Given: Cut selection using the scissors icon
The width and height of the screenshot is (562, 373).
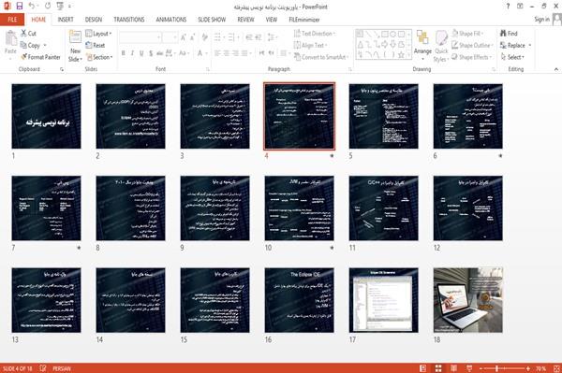Looking at the screenshot, I should [23, 34].
